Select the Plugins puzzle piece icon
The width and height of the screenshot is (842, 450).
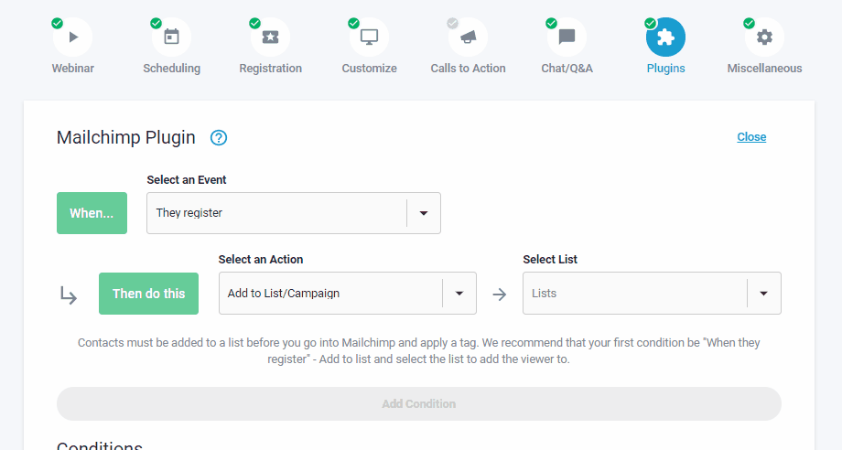pos(665,37)
